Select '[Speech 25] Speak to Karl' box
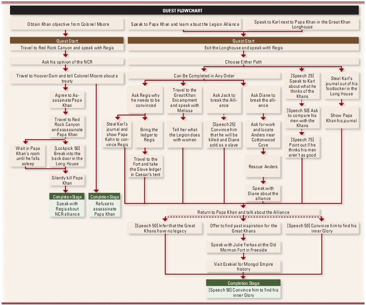Viewport: 366px width, 305px height. pos(302,86)
